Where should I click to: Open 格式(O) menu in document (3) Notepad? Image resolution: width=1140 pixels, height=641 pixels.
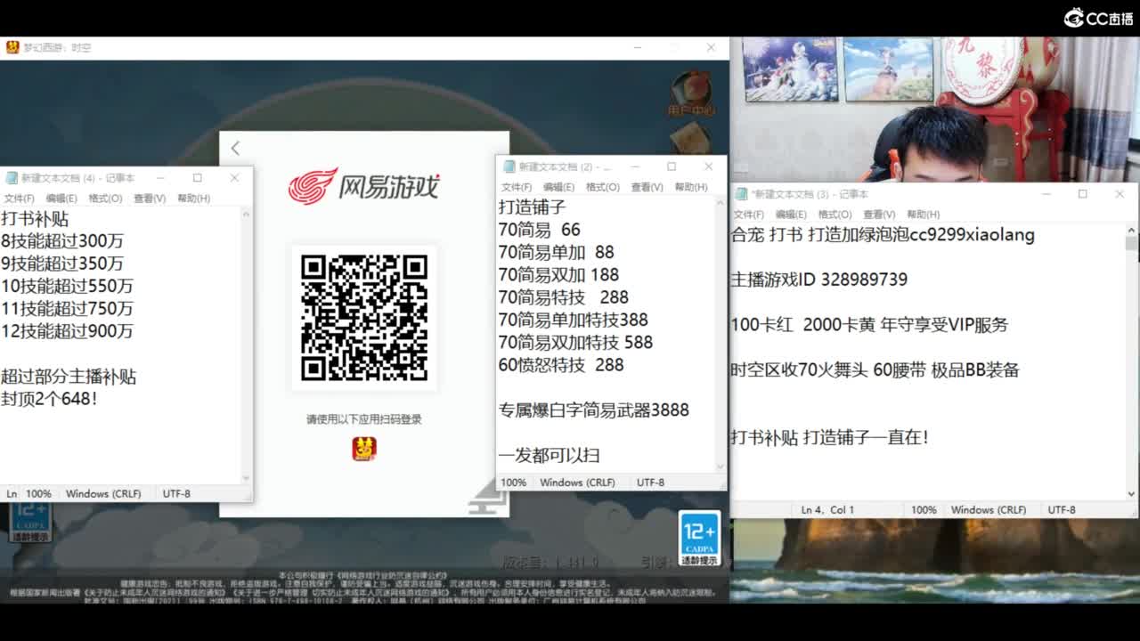(835, 215)
